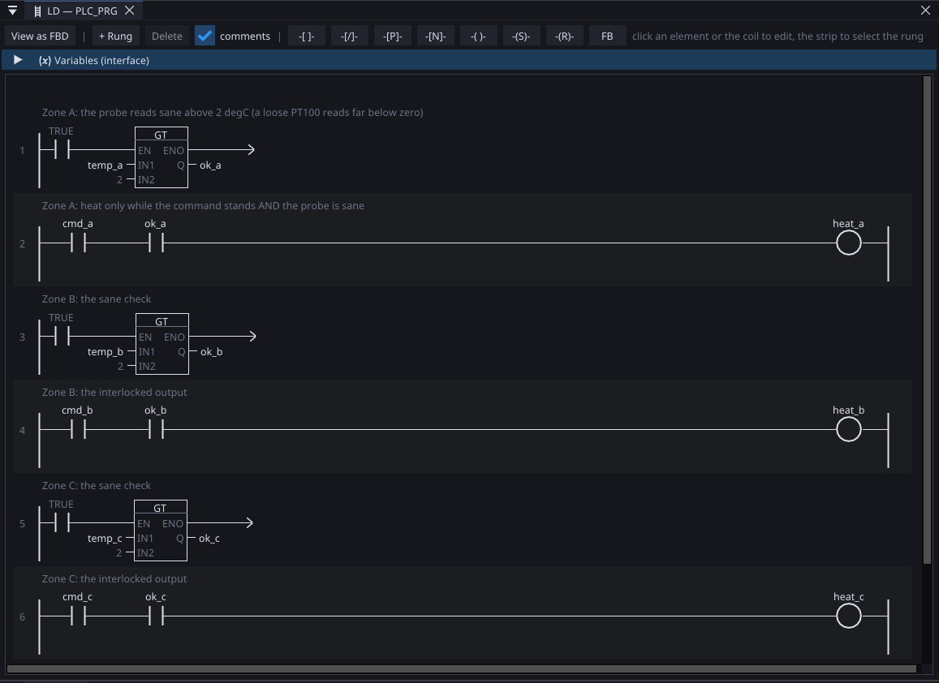Select rung 6 by its number strip
The height and width of the screenshot is (683, 939).
pos(22,617)
